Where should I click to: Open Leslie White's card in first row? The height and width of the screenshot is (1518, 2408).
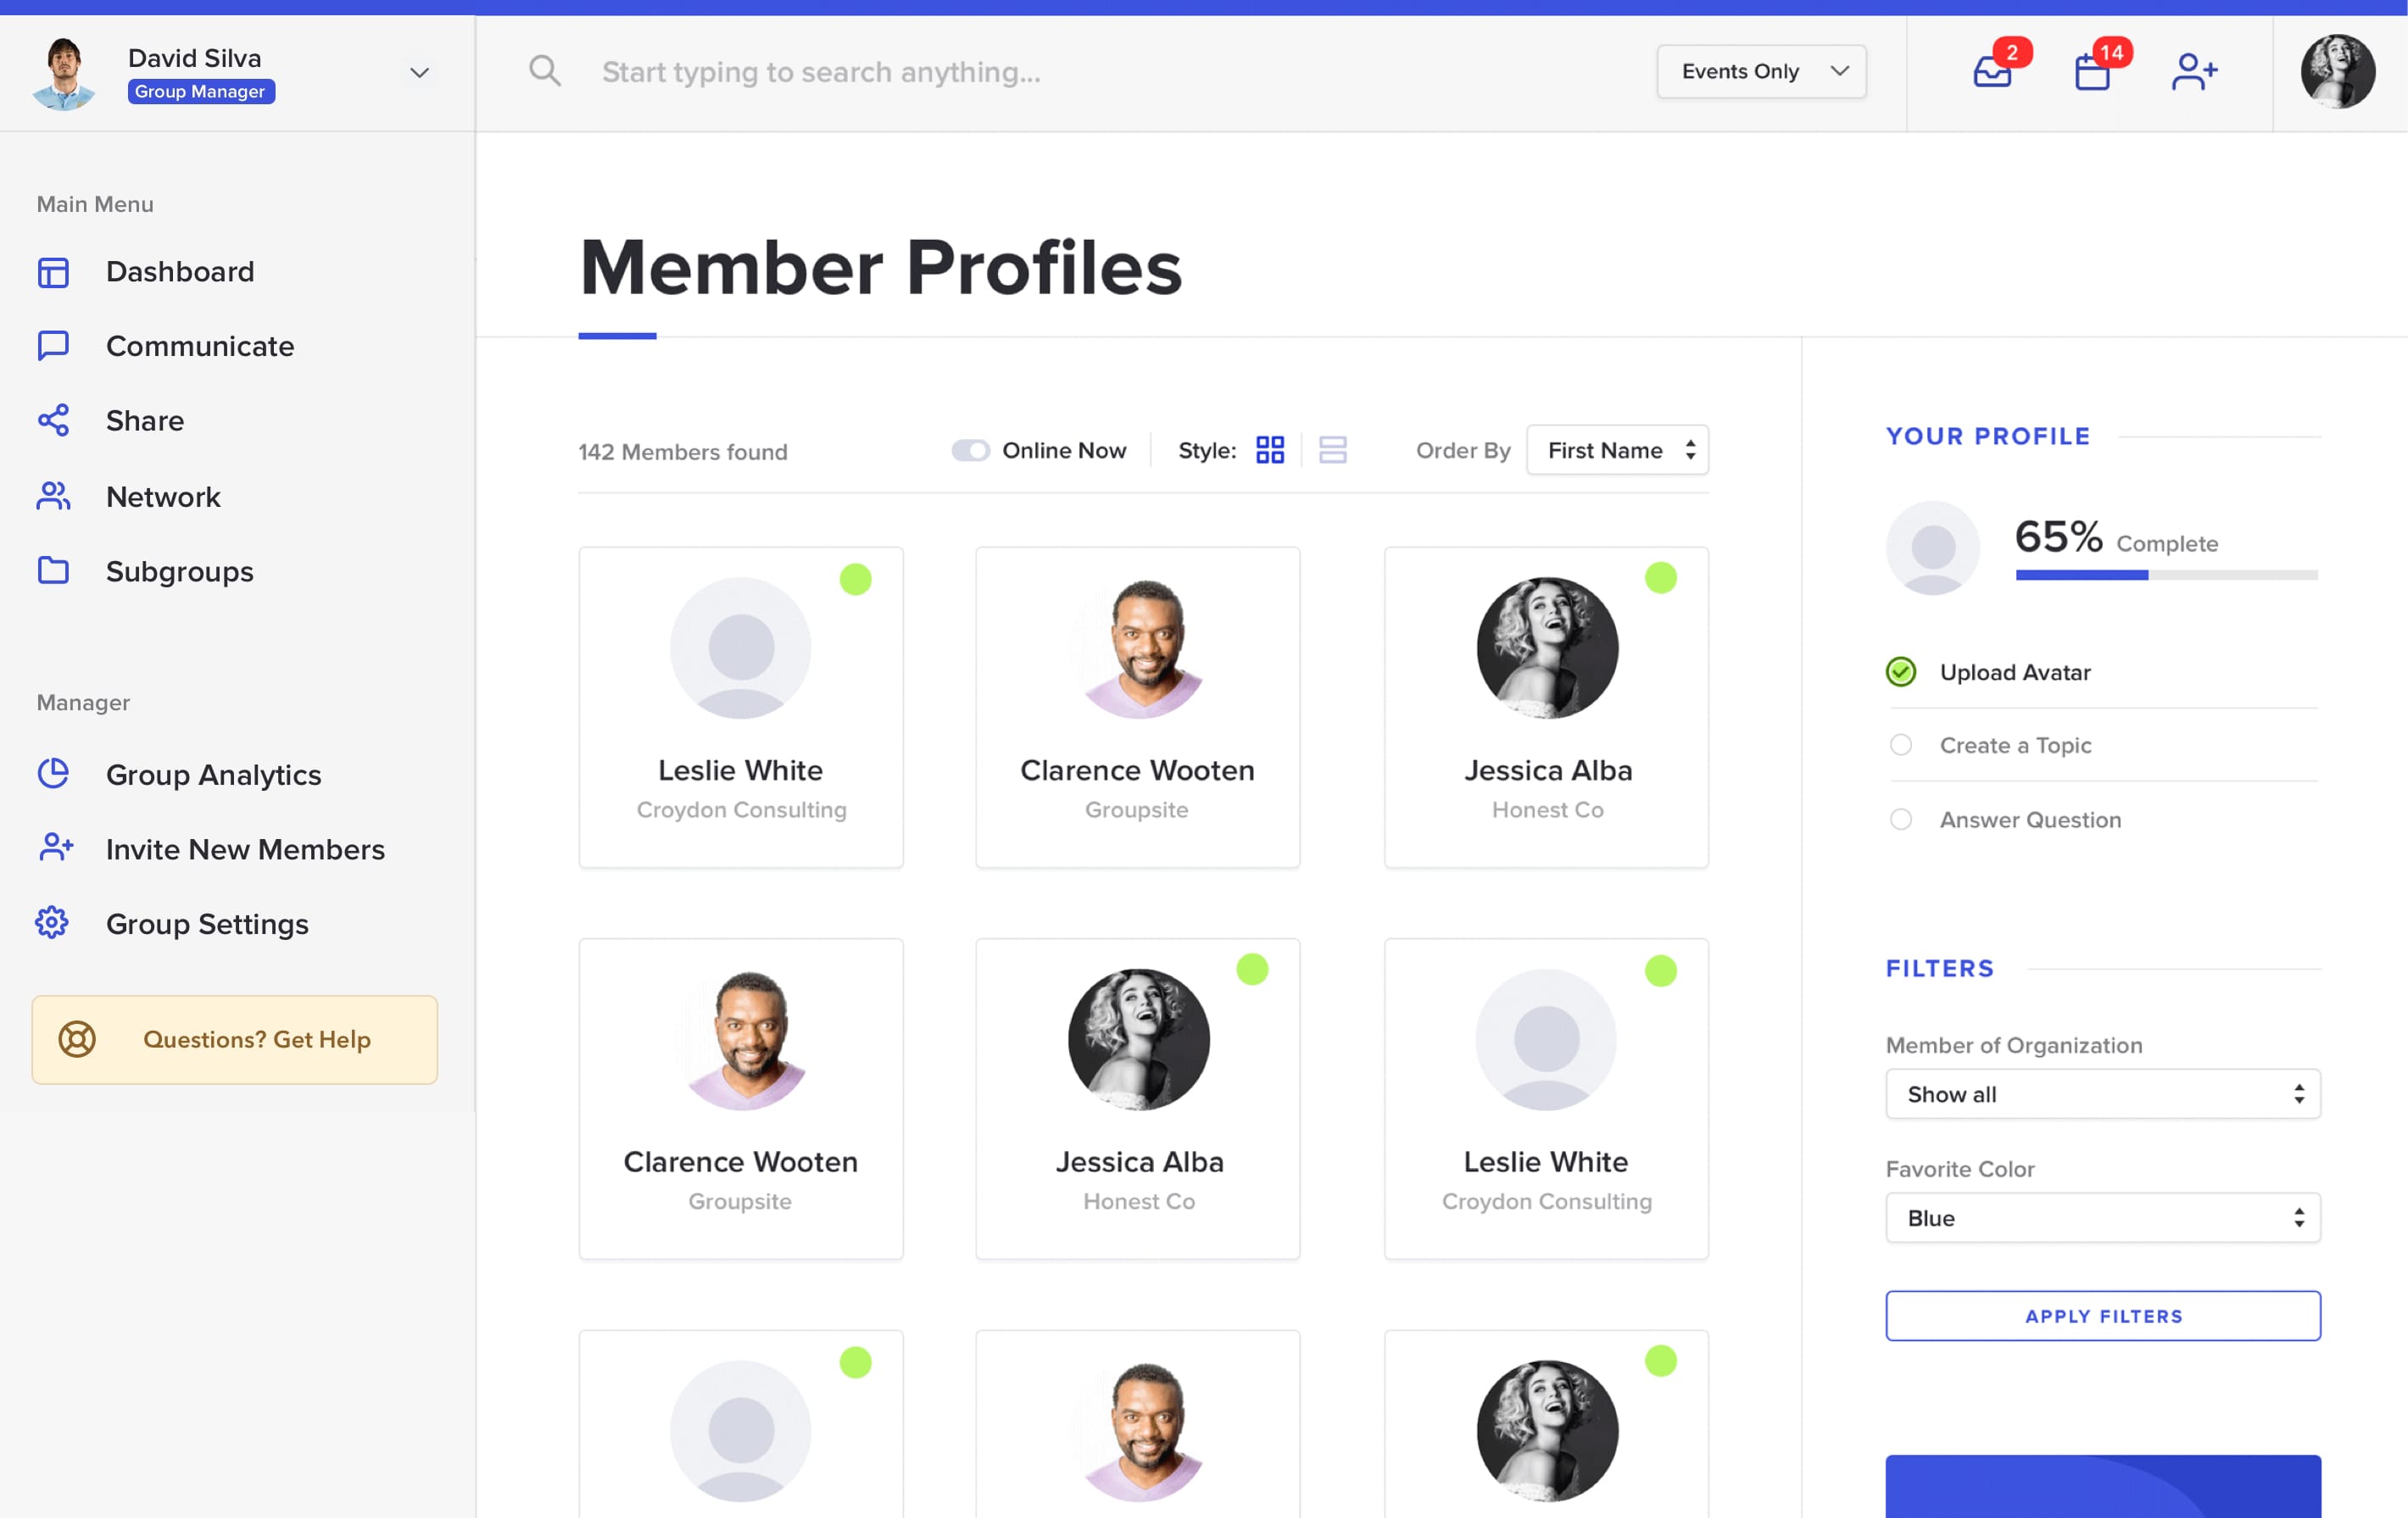click(741, 708)
